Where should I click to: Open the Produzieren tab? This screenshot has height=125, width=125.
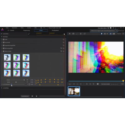55,30
